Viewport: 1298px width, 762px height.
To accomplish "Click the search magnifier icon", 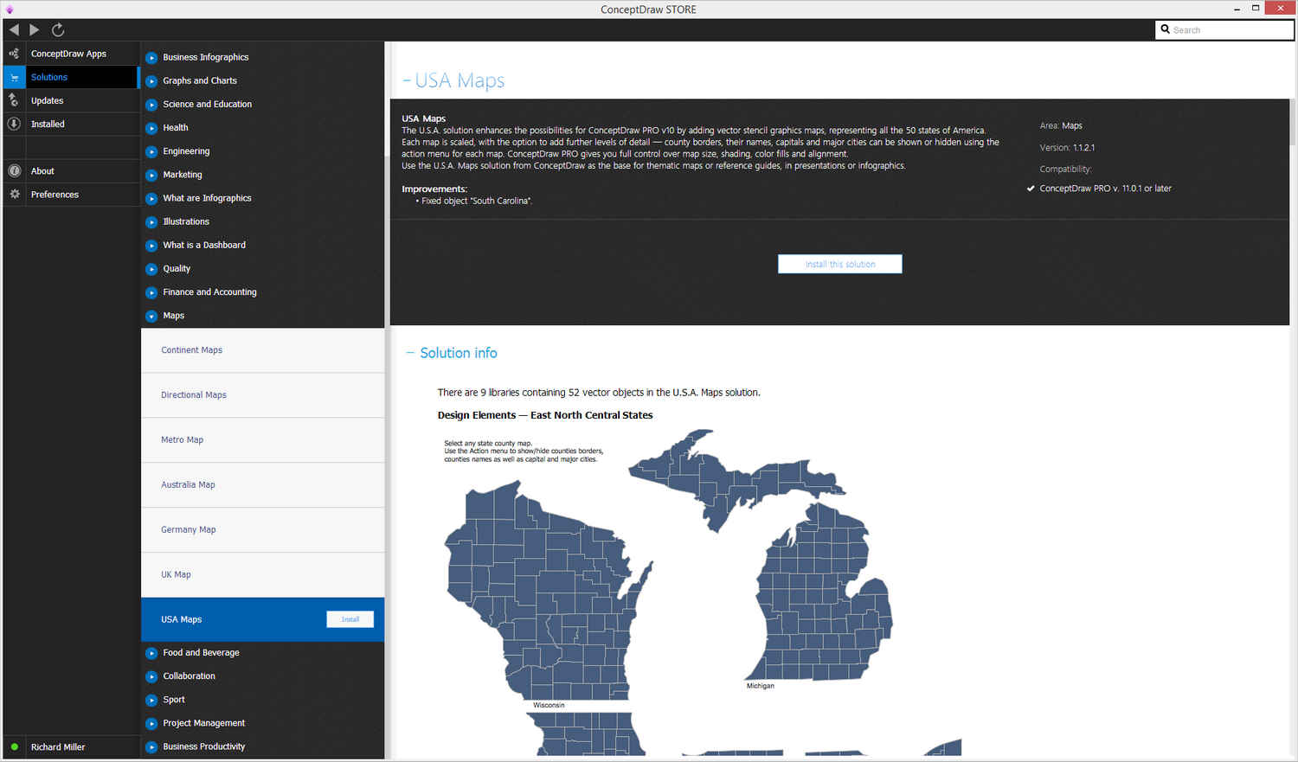I will pyautogui.click(x=1166, y=29).
